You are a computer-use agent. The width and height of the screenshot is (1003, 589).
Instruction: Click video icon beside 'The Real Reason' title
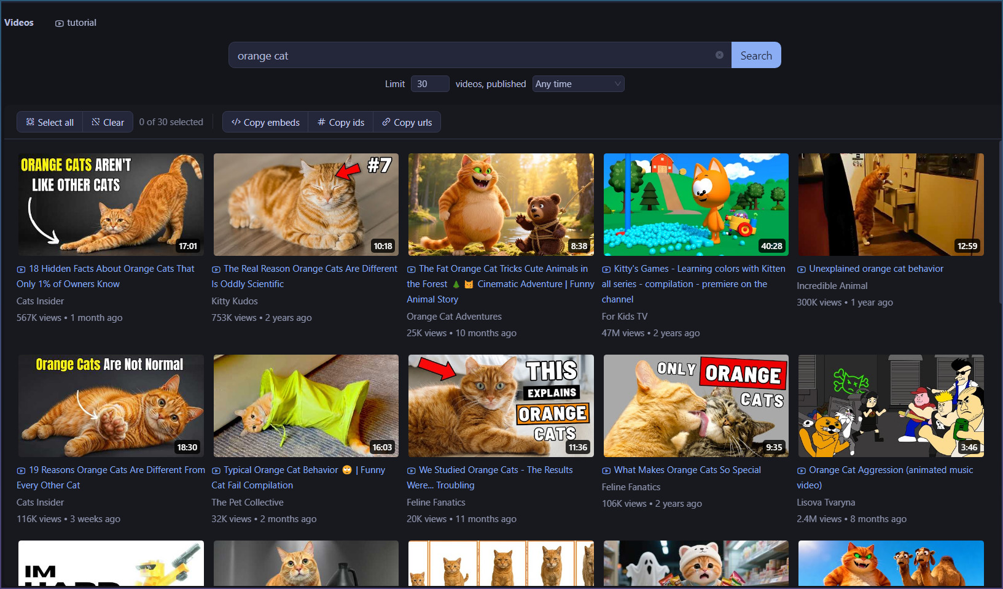click(216, 269)
